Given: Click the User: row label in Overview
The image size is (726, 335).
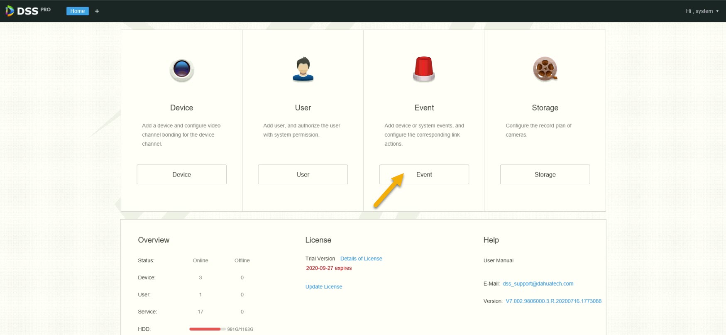Looking at the screenshot, I should pyautogui.click(x=144, y=295).
